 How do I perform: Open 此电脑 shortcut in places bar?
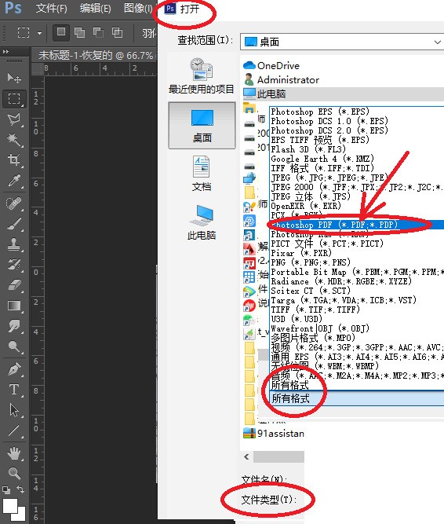pyautogui.click(x=201, y=222)
